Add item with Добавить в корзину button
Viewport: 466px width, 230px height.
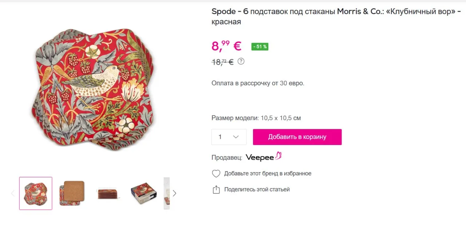297,137
